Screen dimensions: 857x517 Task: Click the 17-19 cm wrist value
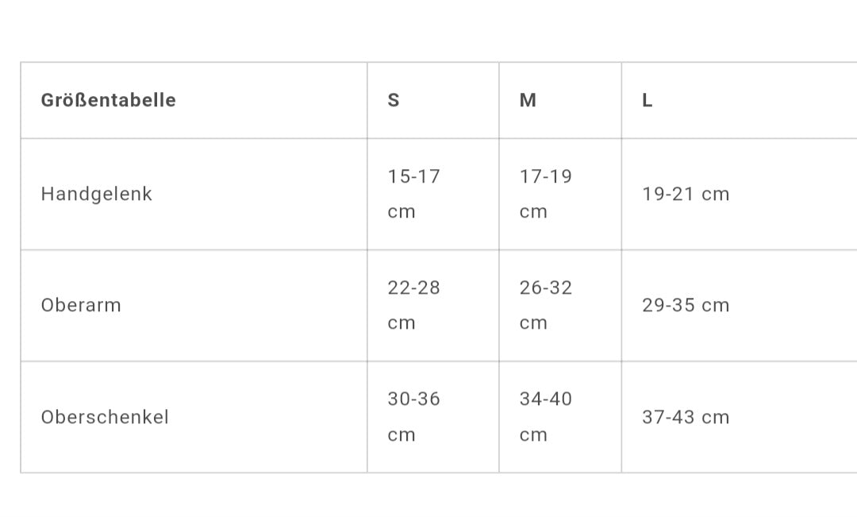pyautogui.click(x=545, y=194)
